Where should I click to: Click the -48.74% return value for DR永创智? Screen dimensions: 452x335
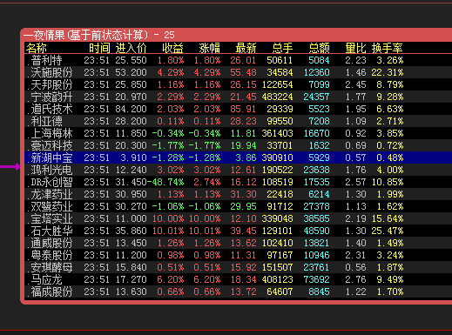coord(165,182)
